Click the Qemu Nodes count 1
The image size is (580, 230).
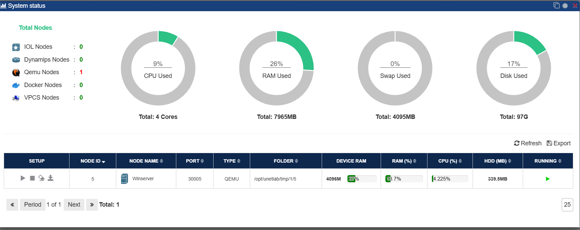point(81,72)
